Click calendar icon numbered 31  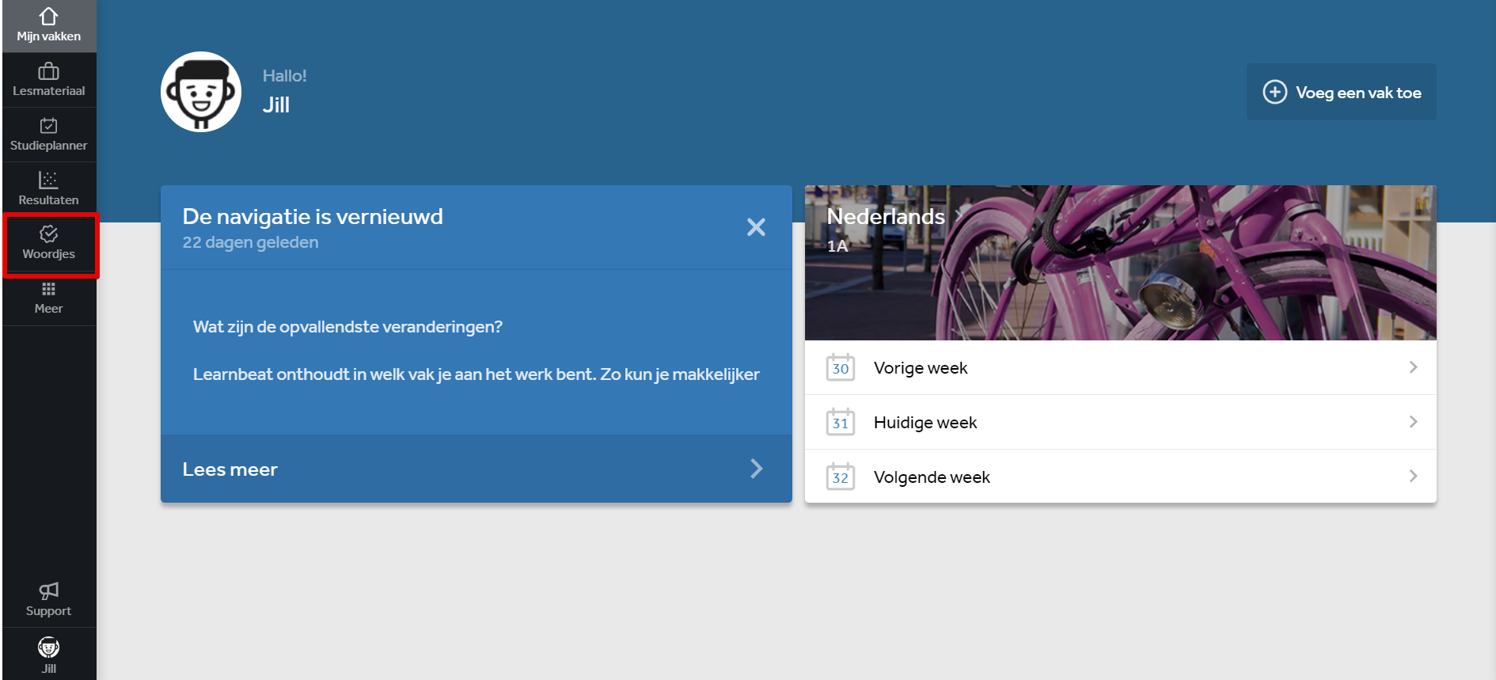pyautogui.click(x=841, y=422)
